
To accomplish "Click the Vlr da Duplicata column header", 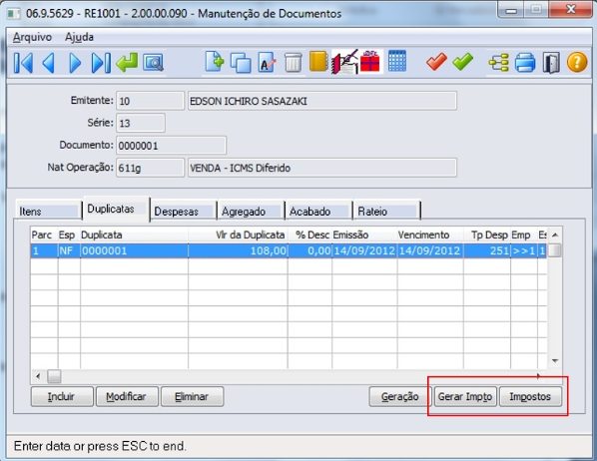I will (238, 234).
